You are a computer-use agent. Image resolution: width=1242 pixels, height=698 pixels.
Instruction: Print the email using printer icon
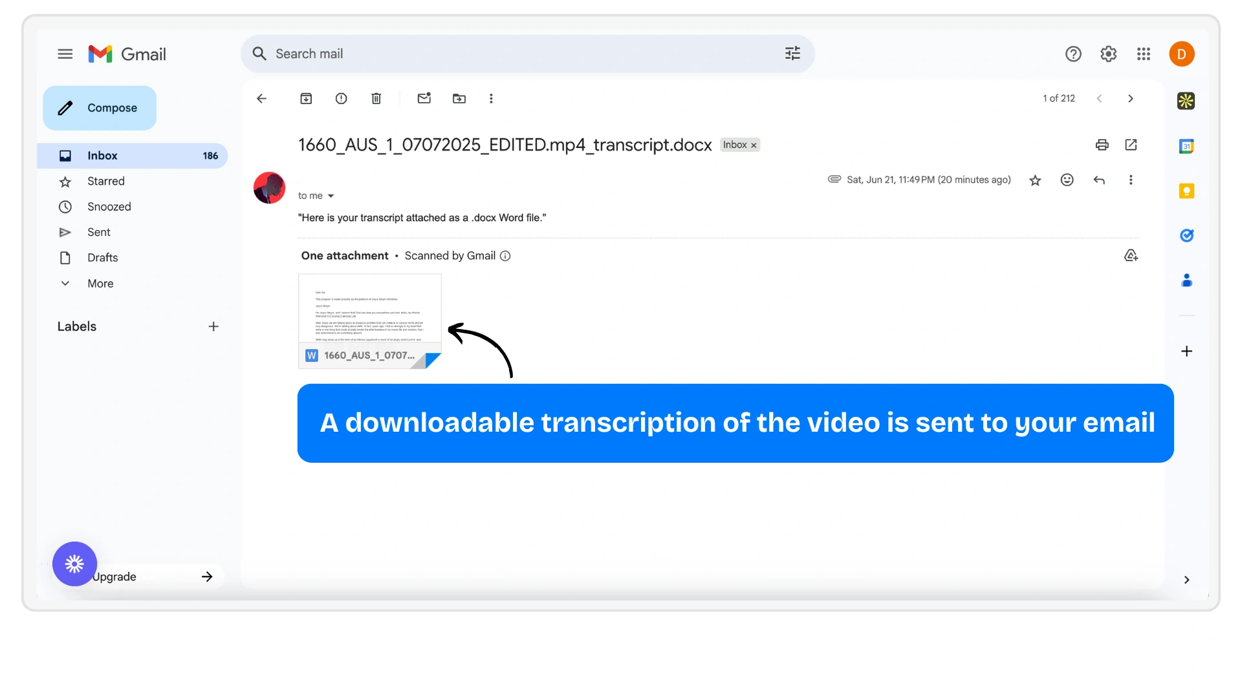pos(1102,145)
